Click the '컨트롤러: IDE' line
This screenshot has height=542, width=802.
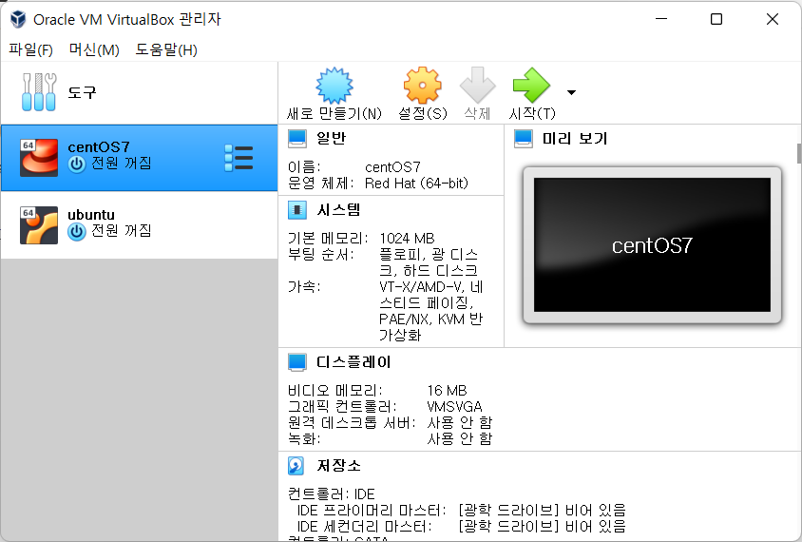pos(332,494)
